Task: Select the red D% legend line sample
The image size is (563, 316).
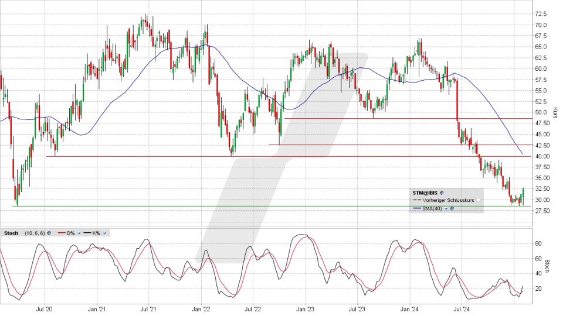Action: click(62, 233)
